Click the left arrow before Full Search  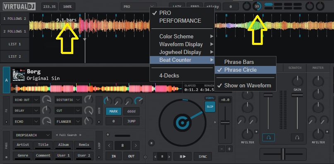point(57,135)
